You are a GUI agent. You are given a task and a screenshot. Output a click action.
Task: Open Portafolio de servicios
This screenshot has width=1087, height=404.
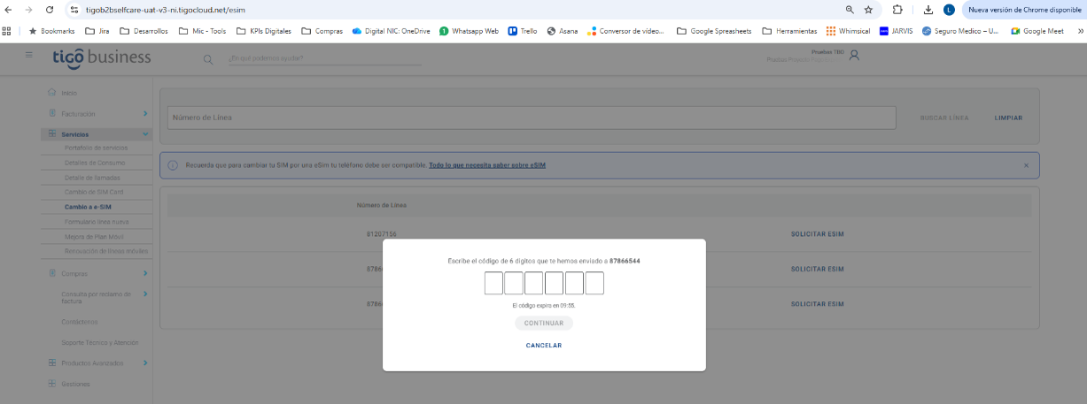[x=97, y=148]
